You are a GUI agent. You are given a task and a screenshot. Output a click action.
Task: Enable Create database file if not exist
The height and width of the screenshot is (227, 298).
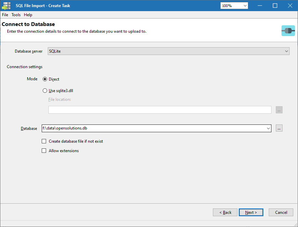click(44, 141)
